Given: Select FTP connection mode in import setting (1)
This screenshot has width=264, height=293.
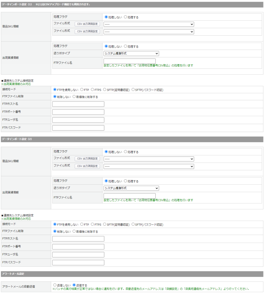Looking at the screenshot, I should [82, 90].
